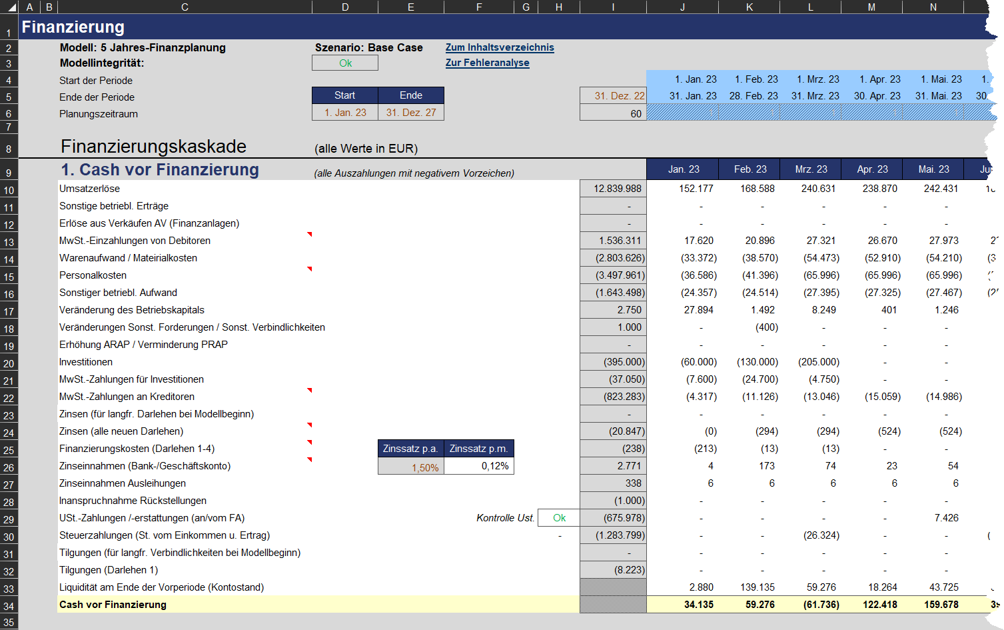Select Mai. 23 Cash vor Finanzierung '159.678'

pyautogui.click(x=933, y=605)
